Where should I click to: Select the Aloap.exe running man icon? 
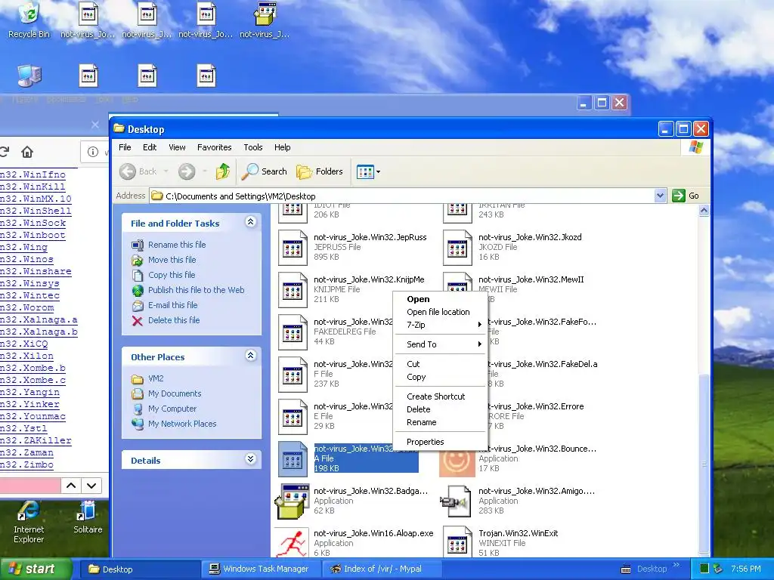[x=291, y=544]
